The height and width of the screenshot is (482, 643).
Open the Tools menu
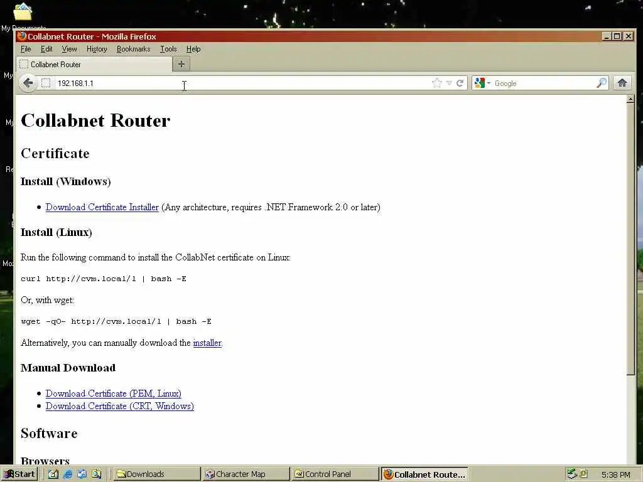point(168,49)
